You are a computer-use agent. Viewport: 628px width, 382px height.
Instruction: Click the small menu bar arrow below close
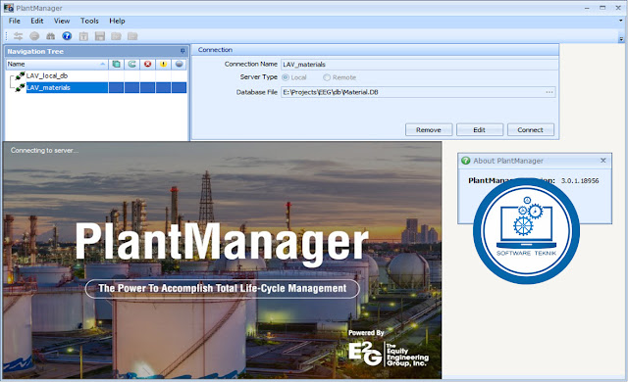point(621,21)
